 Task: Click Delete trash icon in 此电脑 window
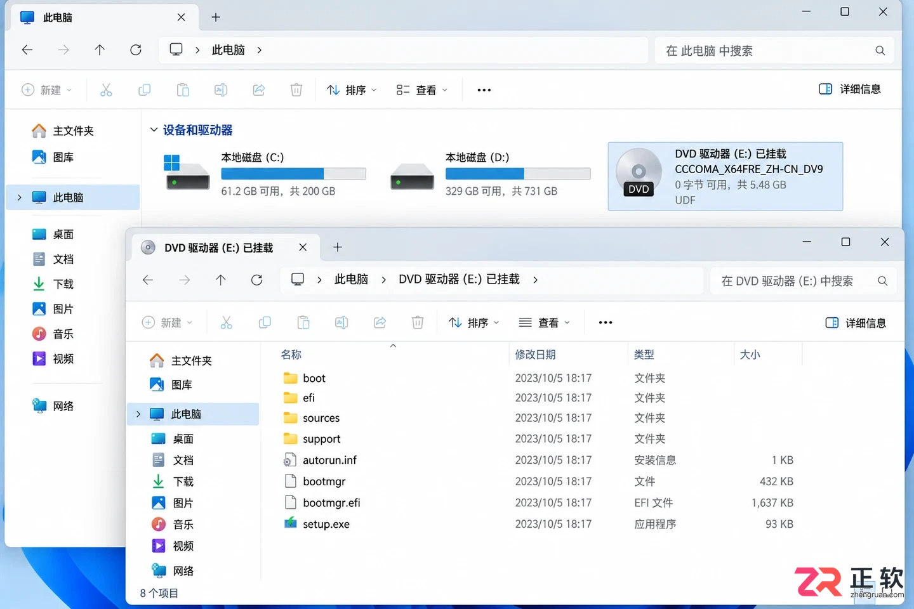point(296,90)
